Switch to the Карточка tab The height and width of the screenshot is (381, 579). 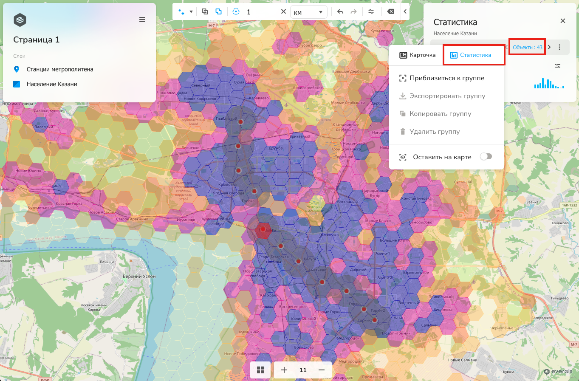(x=418, y=55)
